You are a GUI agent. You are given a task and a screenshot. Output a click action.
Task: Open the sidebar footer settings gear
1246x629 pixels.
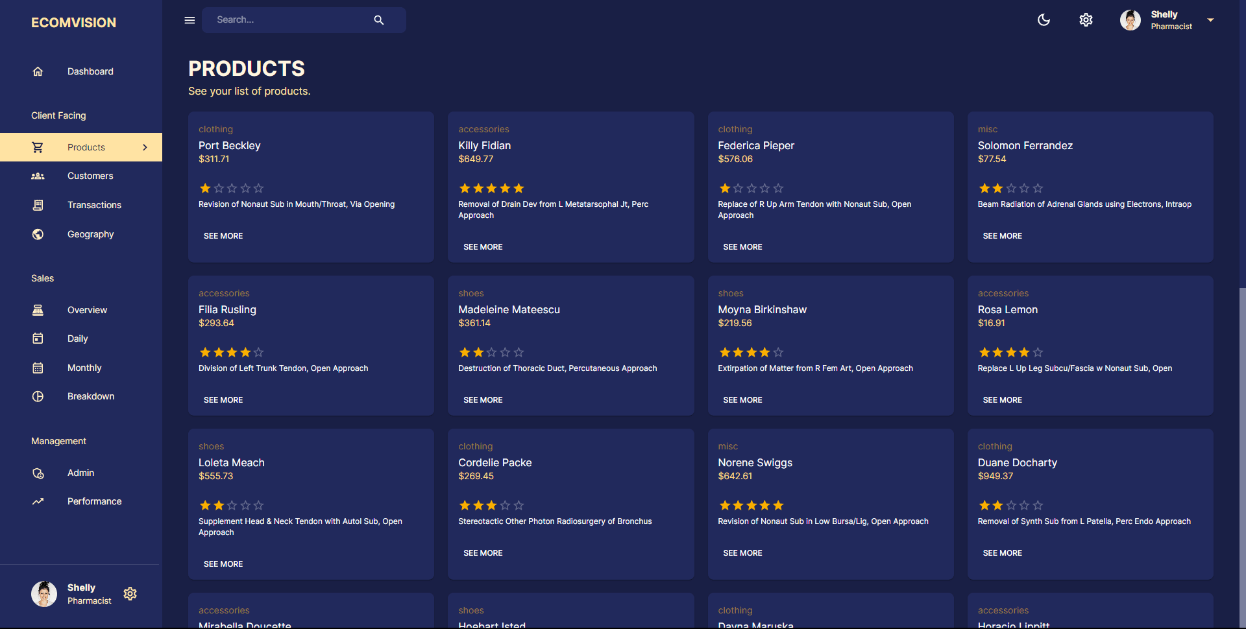point(130,594)
